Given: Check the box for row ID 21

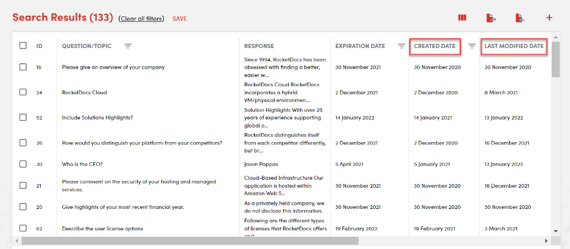Looking at the screenshot, I should 23,186.
